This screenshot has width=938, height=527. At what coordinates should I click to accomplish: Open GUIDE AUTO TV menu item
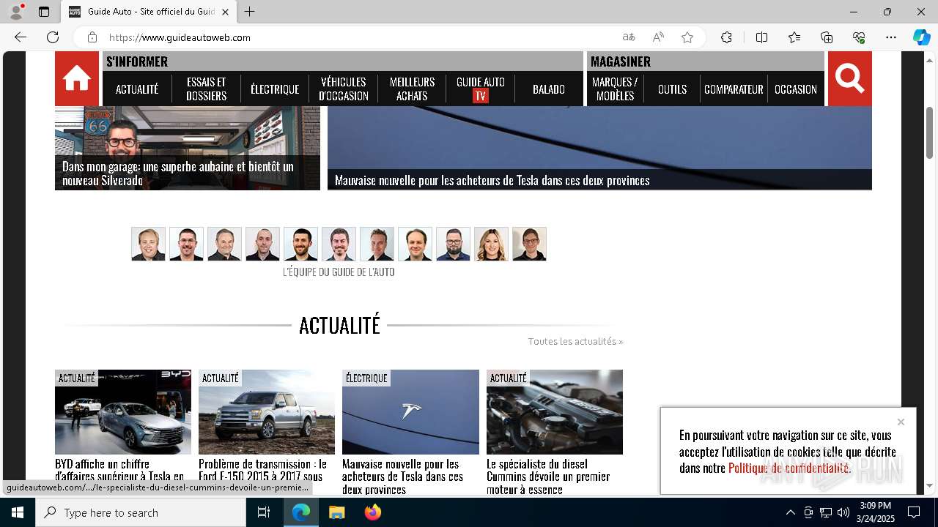481,89
